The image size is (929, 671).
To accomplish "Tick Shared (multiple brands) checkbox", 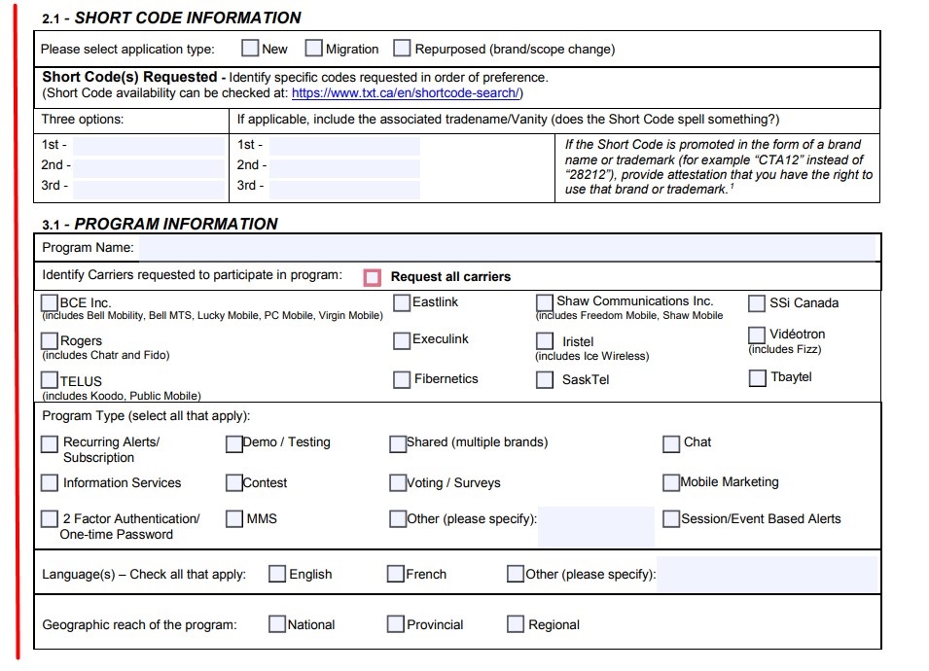I will (398, 444).
